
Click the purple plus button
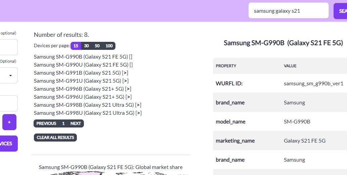point(9,122)
